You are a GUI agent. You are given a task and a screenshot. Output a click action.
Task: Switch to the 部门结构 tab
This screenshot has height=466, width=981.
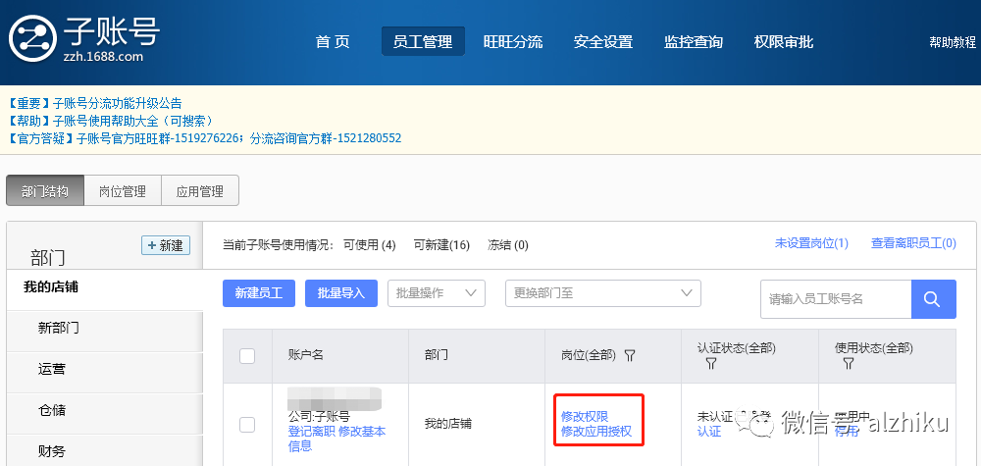(x=44, y=190)
